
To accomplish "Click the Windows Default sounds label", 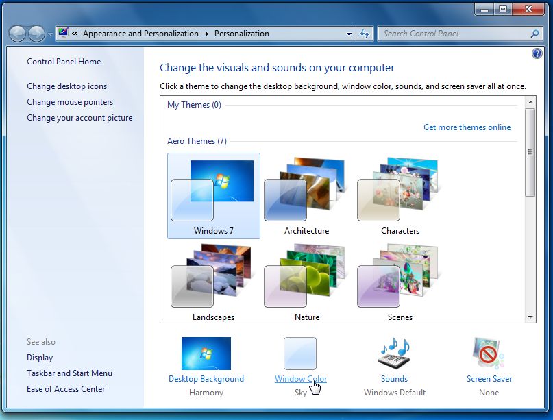I will [395, 393].
